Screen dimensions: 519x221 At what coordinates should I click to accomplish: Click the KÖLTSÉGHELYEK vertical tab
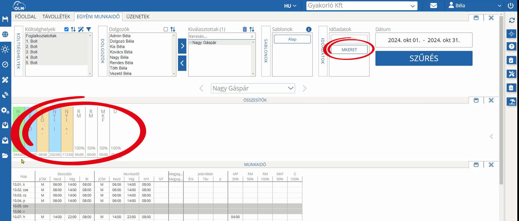(19, 51)
